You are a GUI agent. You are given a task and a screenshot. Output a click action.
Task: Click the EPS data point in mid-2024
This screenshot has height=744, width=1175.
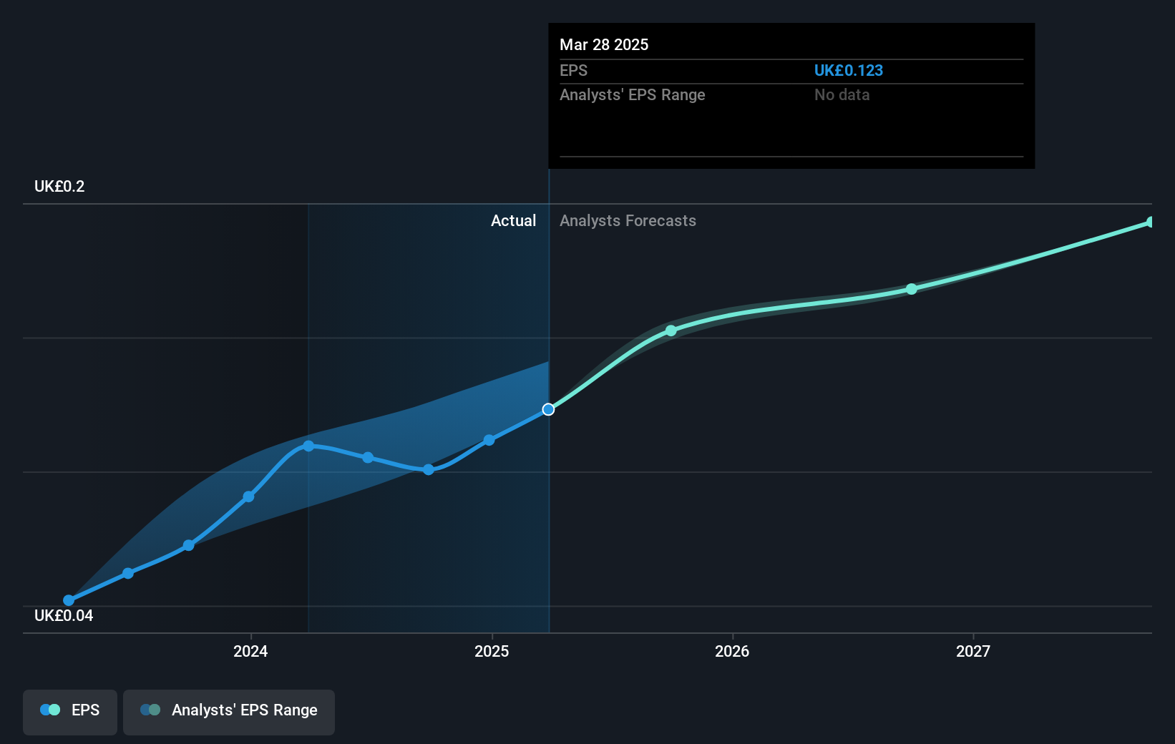[x=368, y=457]
